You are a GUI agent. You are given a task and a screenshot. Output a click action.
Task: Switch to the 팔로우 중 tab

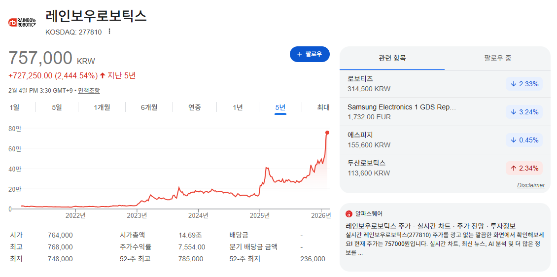498,58
